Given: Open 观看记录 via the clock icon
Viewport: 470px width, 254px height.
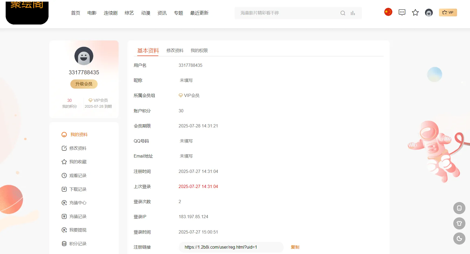Looking at the screenshot, I should point(64,175).
